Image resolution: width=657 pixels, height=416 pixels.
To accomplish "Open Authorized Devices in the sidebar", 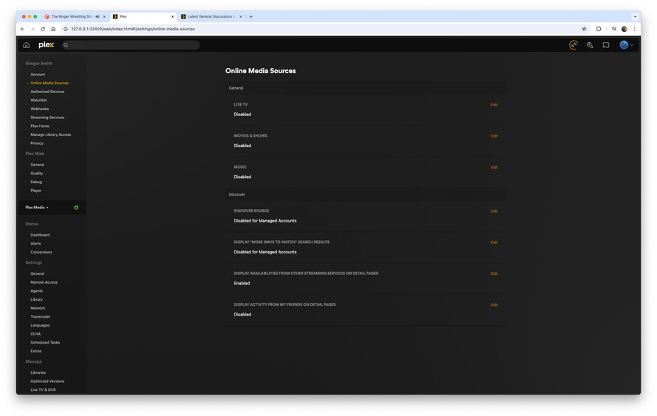I will [47, 92].
